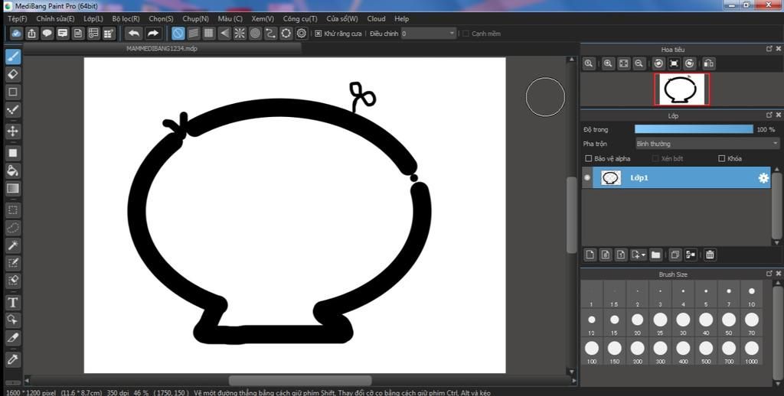Click the navigator preview thumbnail
This screenshot has width=784, height=396.
click(x=682, y=89)
